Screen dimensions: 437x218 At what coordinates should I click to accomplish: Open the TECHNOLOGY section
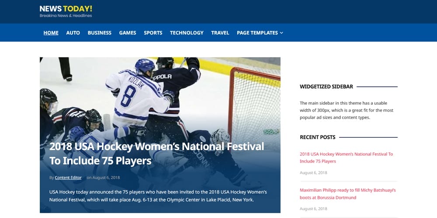pyautogui.click(x=187, y=33)
